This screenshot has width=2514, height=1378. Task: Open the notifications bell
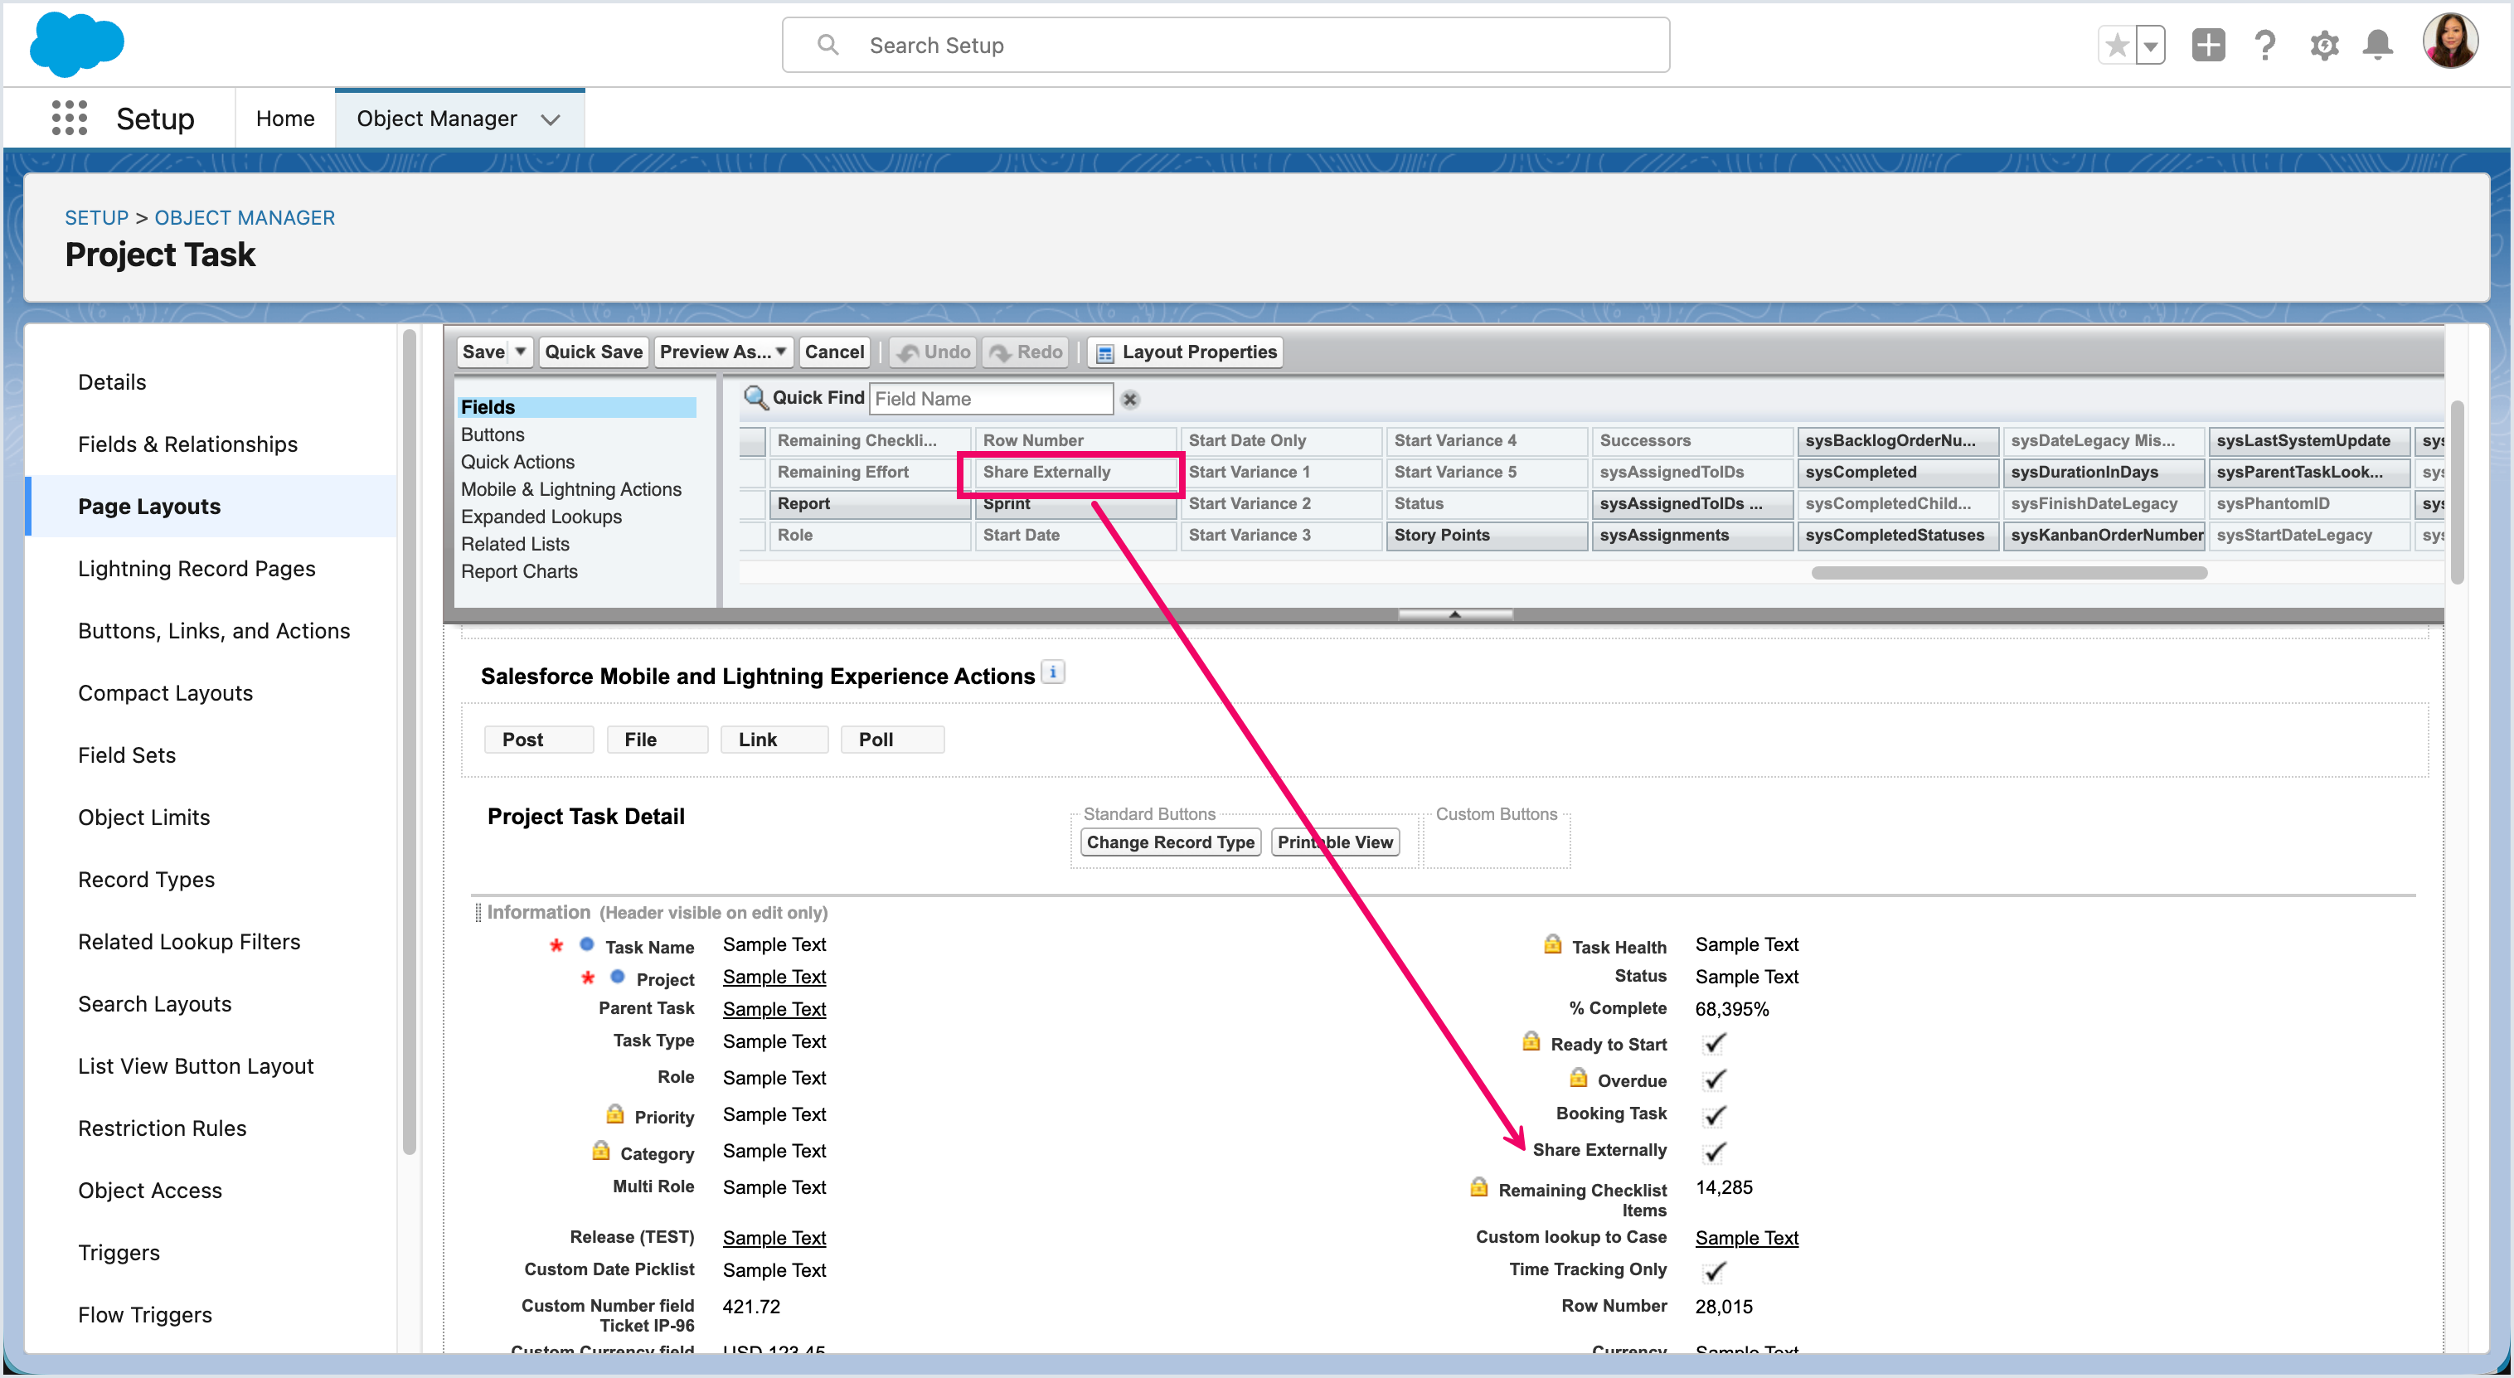tap(2377, 45)
